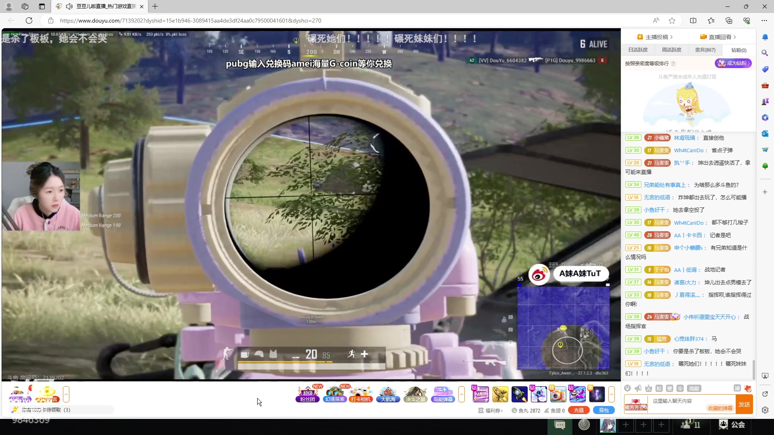Click the 卡待领取 (3) reward notice
Viewport: 774px width, 435px height.
tap(61, 410)
